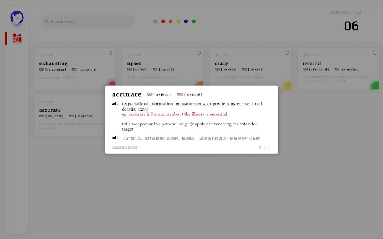Focus the Search words field
The image size is (383, 239).
coord(87,22)
